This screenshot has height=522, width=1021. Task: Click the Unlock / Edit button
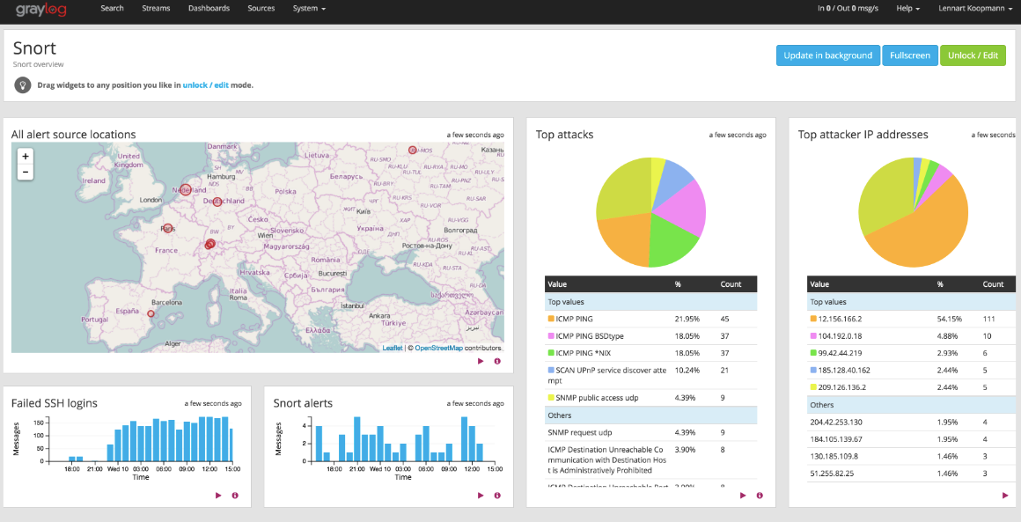click(x=973, y=55)
